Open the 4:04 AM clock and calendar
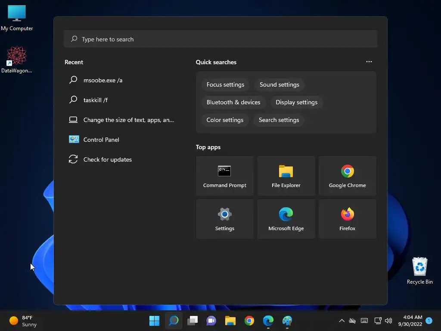Viewport: 441px width, 331px height. click(410, 321)
